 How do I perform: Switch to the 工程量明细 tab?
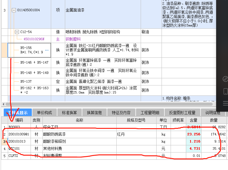(150, 113)
